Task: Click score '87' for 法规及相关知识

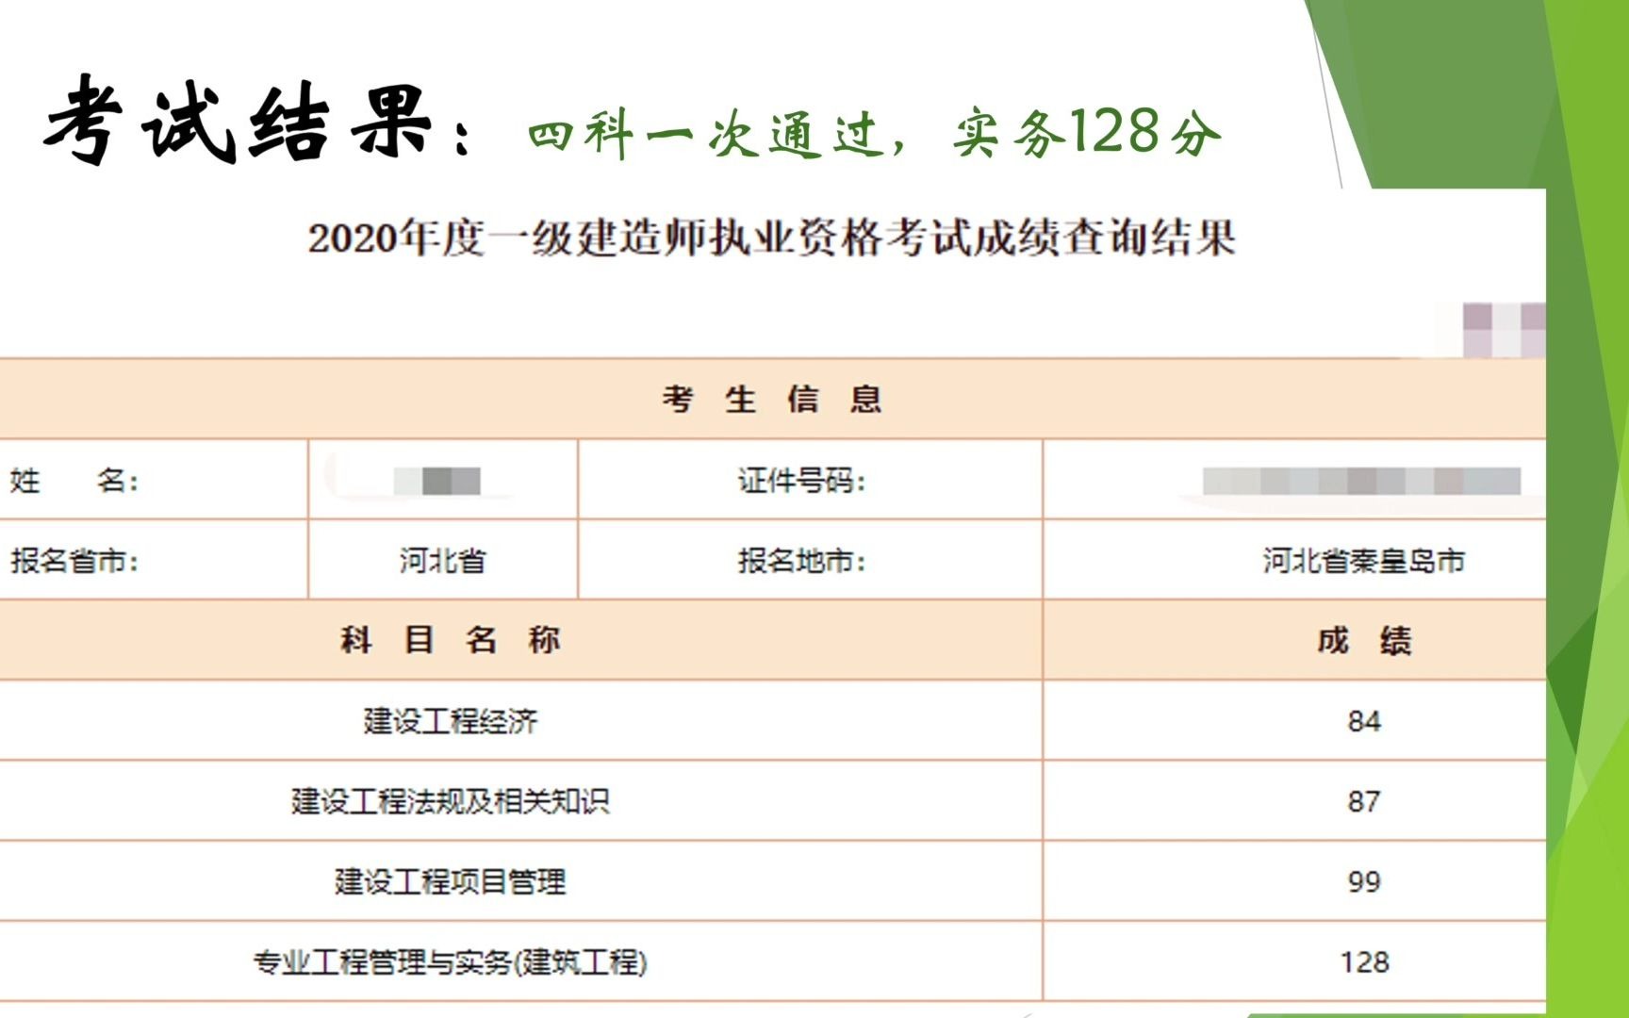Action: click(1364, 801)
